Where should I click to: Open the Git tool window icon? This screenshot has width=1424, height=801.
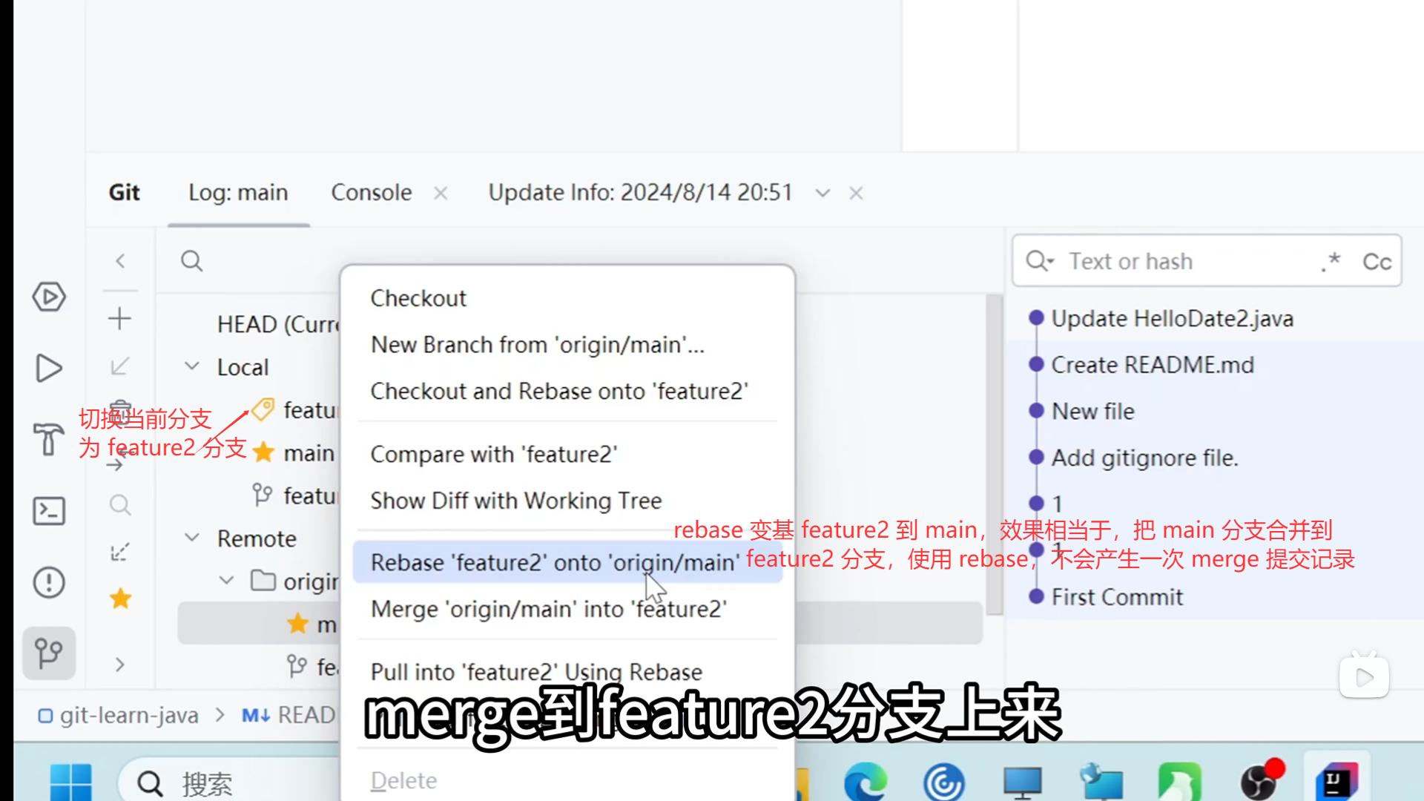(49, 653)
